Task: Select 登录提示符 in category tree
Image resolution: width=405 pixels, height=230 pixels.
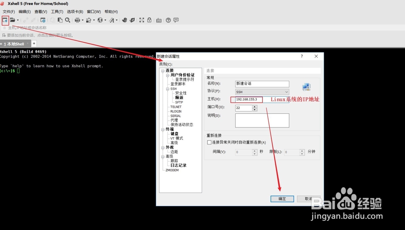Action: tap(184, 79)
